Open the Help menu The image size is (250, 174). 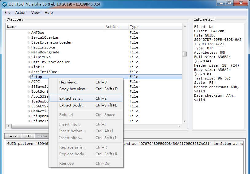(49, 13)
